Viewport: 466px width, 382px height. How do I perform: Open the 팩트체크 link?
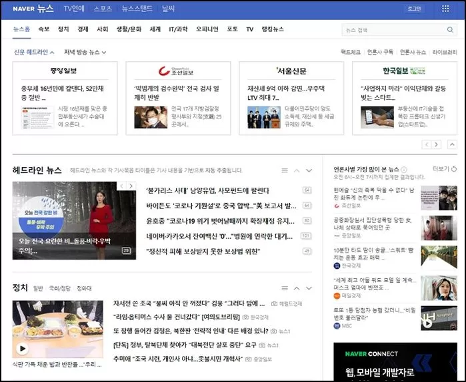(351, 52)
